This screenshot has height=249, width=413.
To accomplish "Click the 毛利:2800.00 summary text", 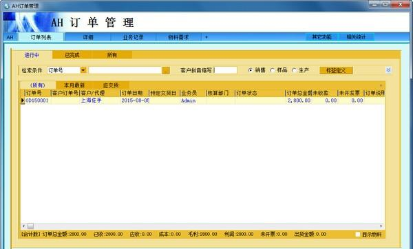I will pyautogui.click(x=202, y=234).
